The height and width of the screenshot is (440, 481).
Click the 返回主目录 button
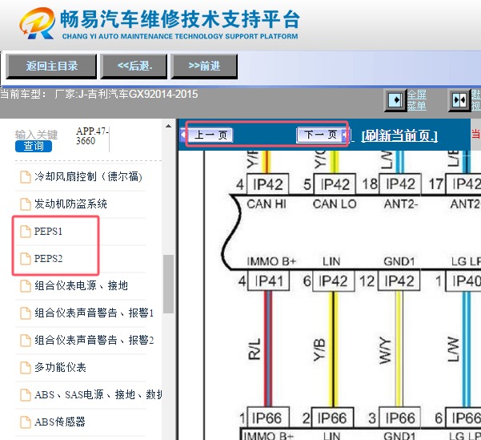51,66
